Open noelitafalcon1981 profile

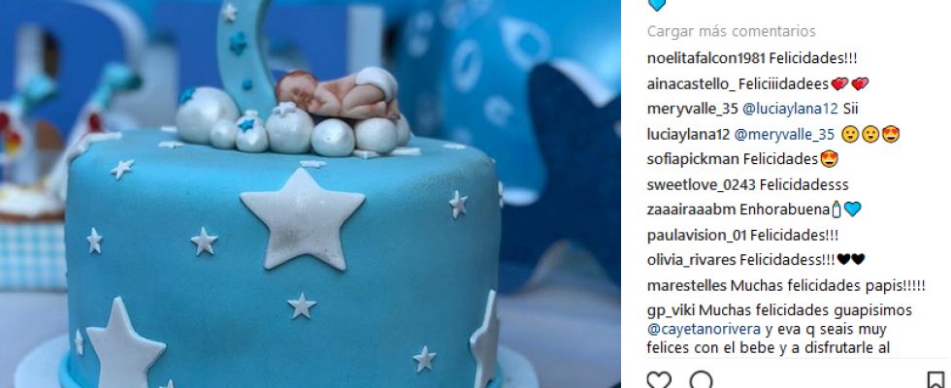(706, 59)
